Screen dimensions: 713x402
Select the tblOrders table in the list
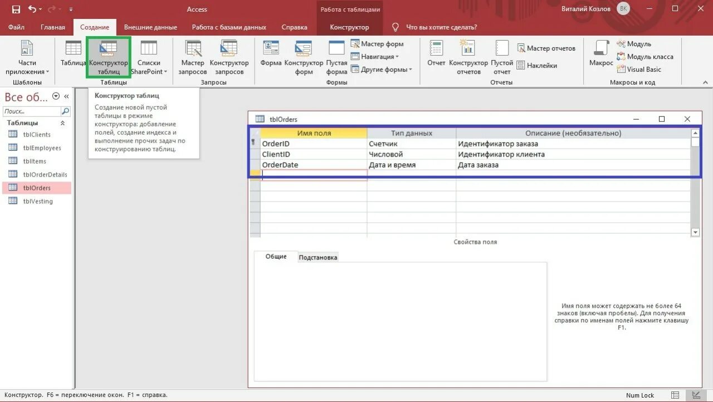(37, 188)
